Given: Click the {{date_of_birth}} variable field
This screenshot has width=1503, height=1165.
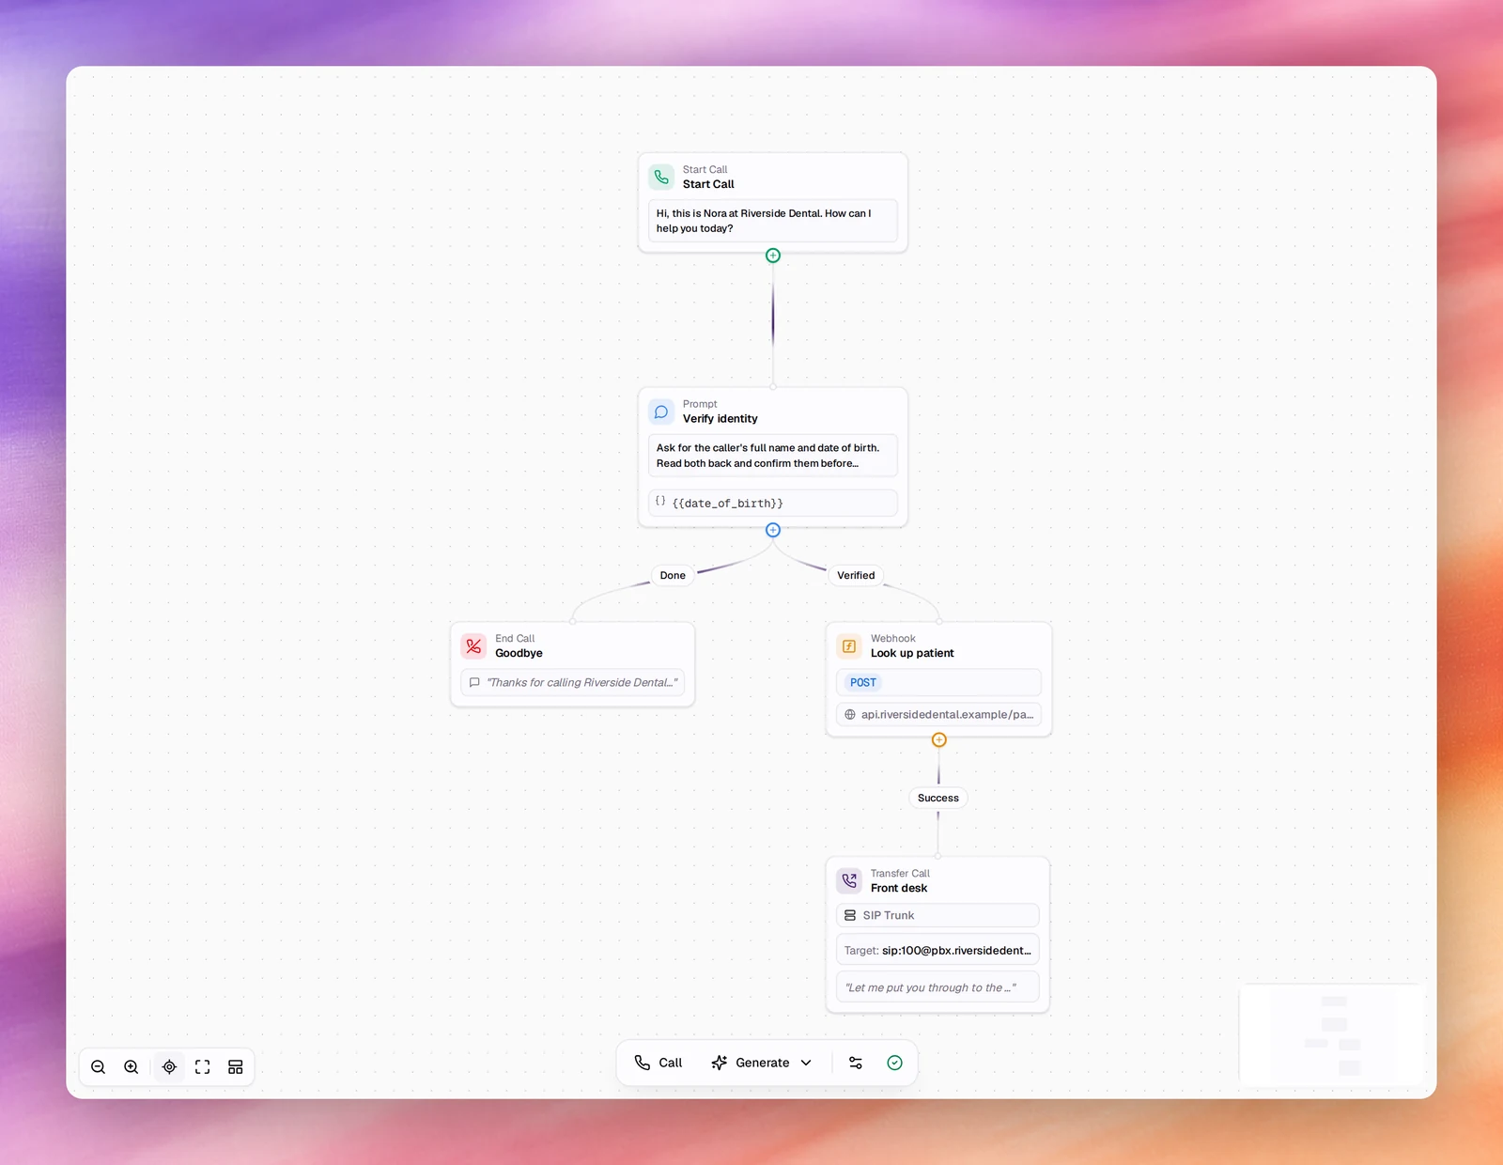Looking at the screenshot, I should coord(773,503).
